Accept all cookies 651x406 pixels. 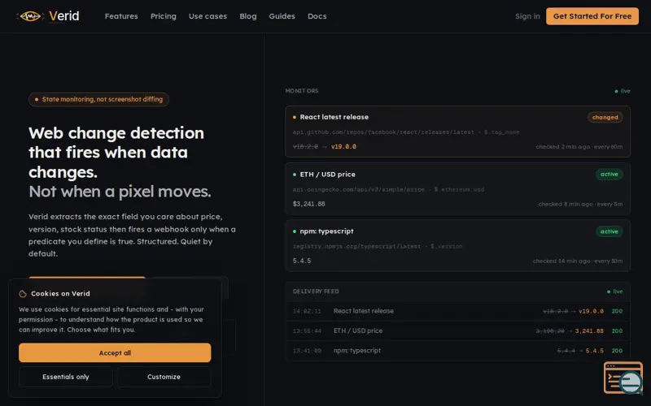[x=115, y=352]
